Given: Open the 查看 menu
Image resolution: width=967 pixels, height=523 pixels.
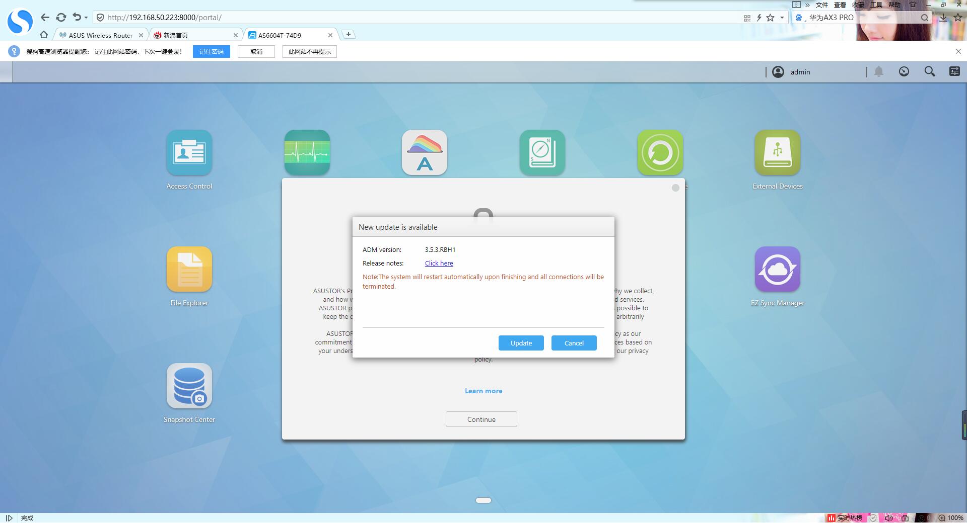Looking at the screenshot, I should (840, 5).
